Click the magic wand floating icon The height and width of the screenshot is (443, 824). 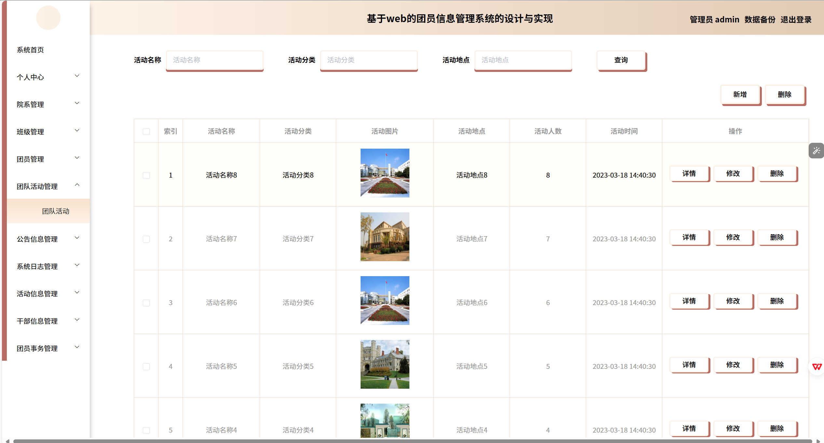pos(816,151)
